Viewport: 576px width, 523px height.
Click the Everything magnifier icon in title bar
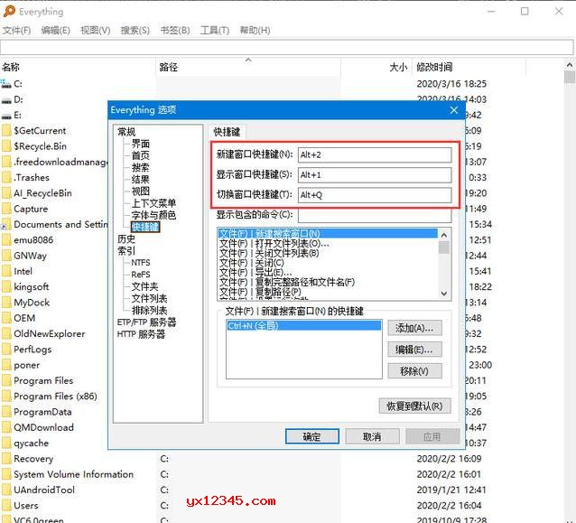tap(9, 12)
